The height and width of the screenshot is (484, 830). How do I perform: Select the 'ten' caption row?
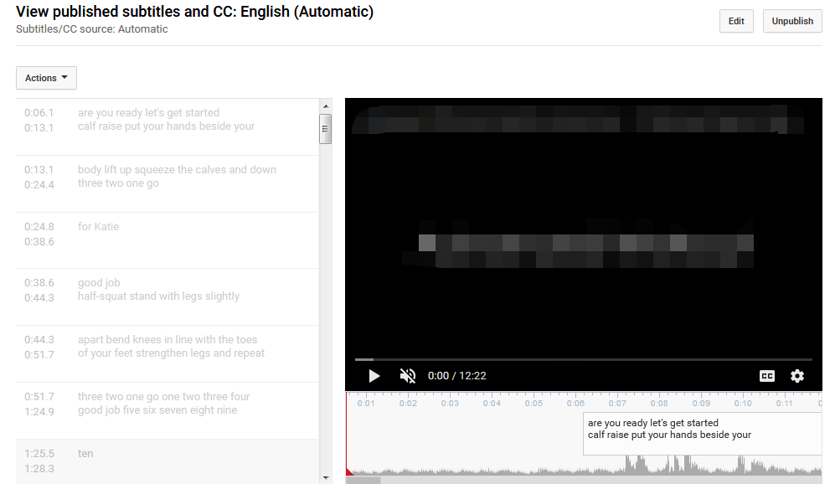pos(168,461)
